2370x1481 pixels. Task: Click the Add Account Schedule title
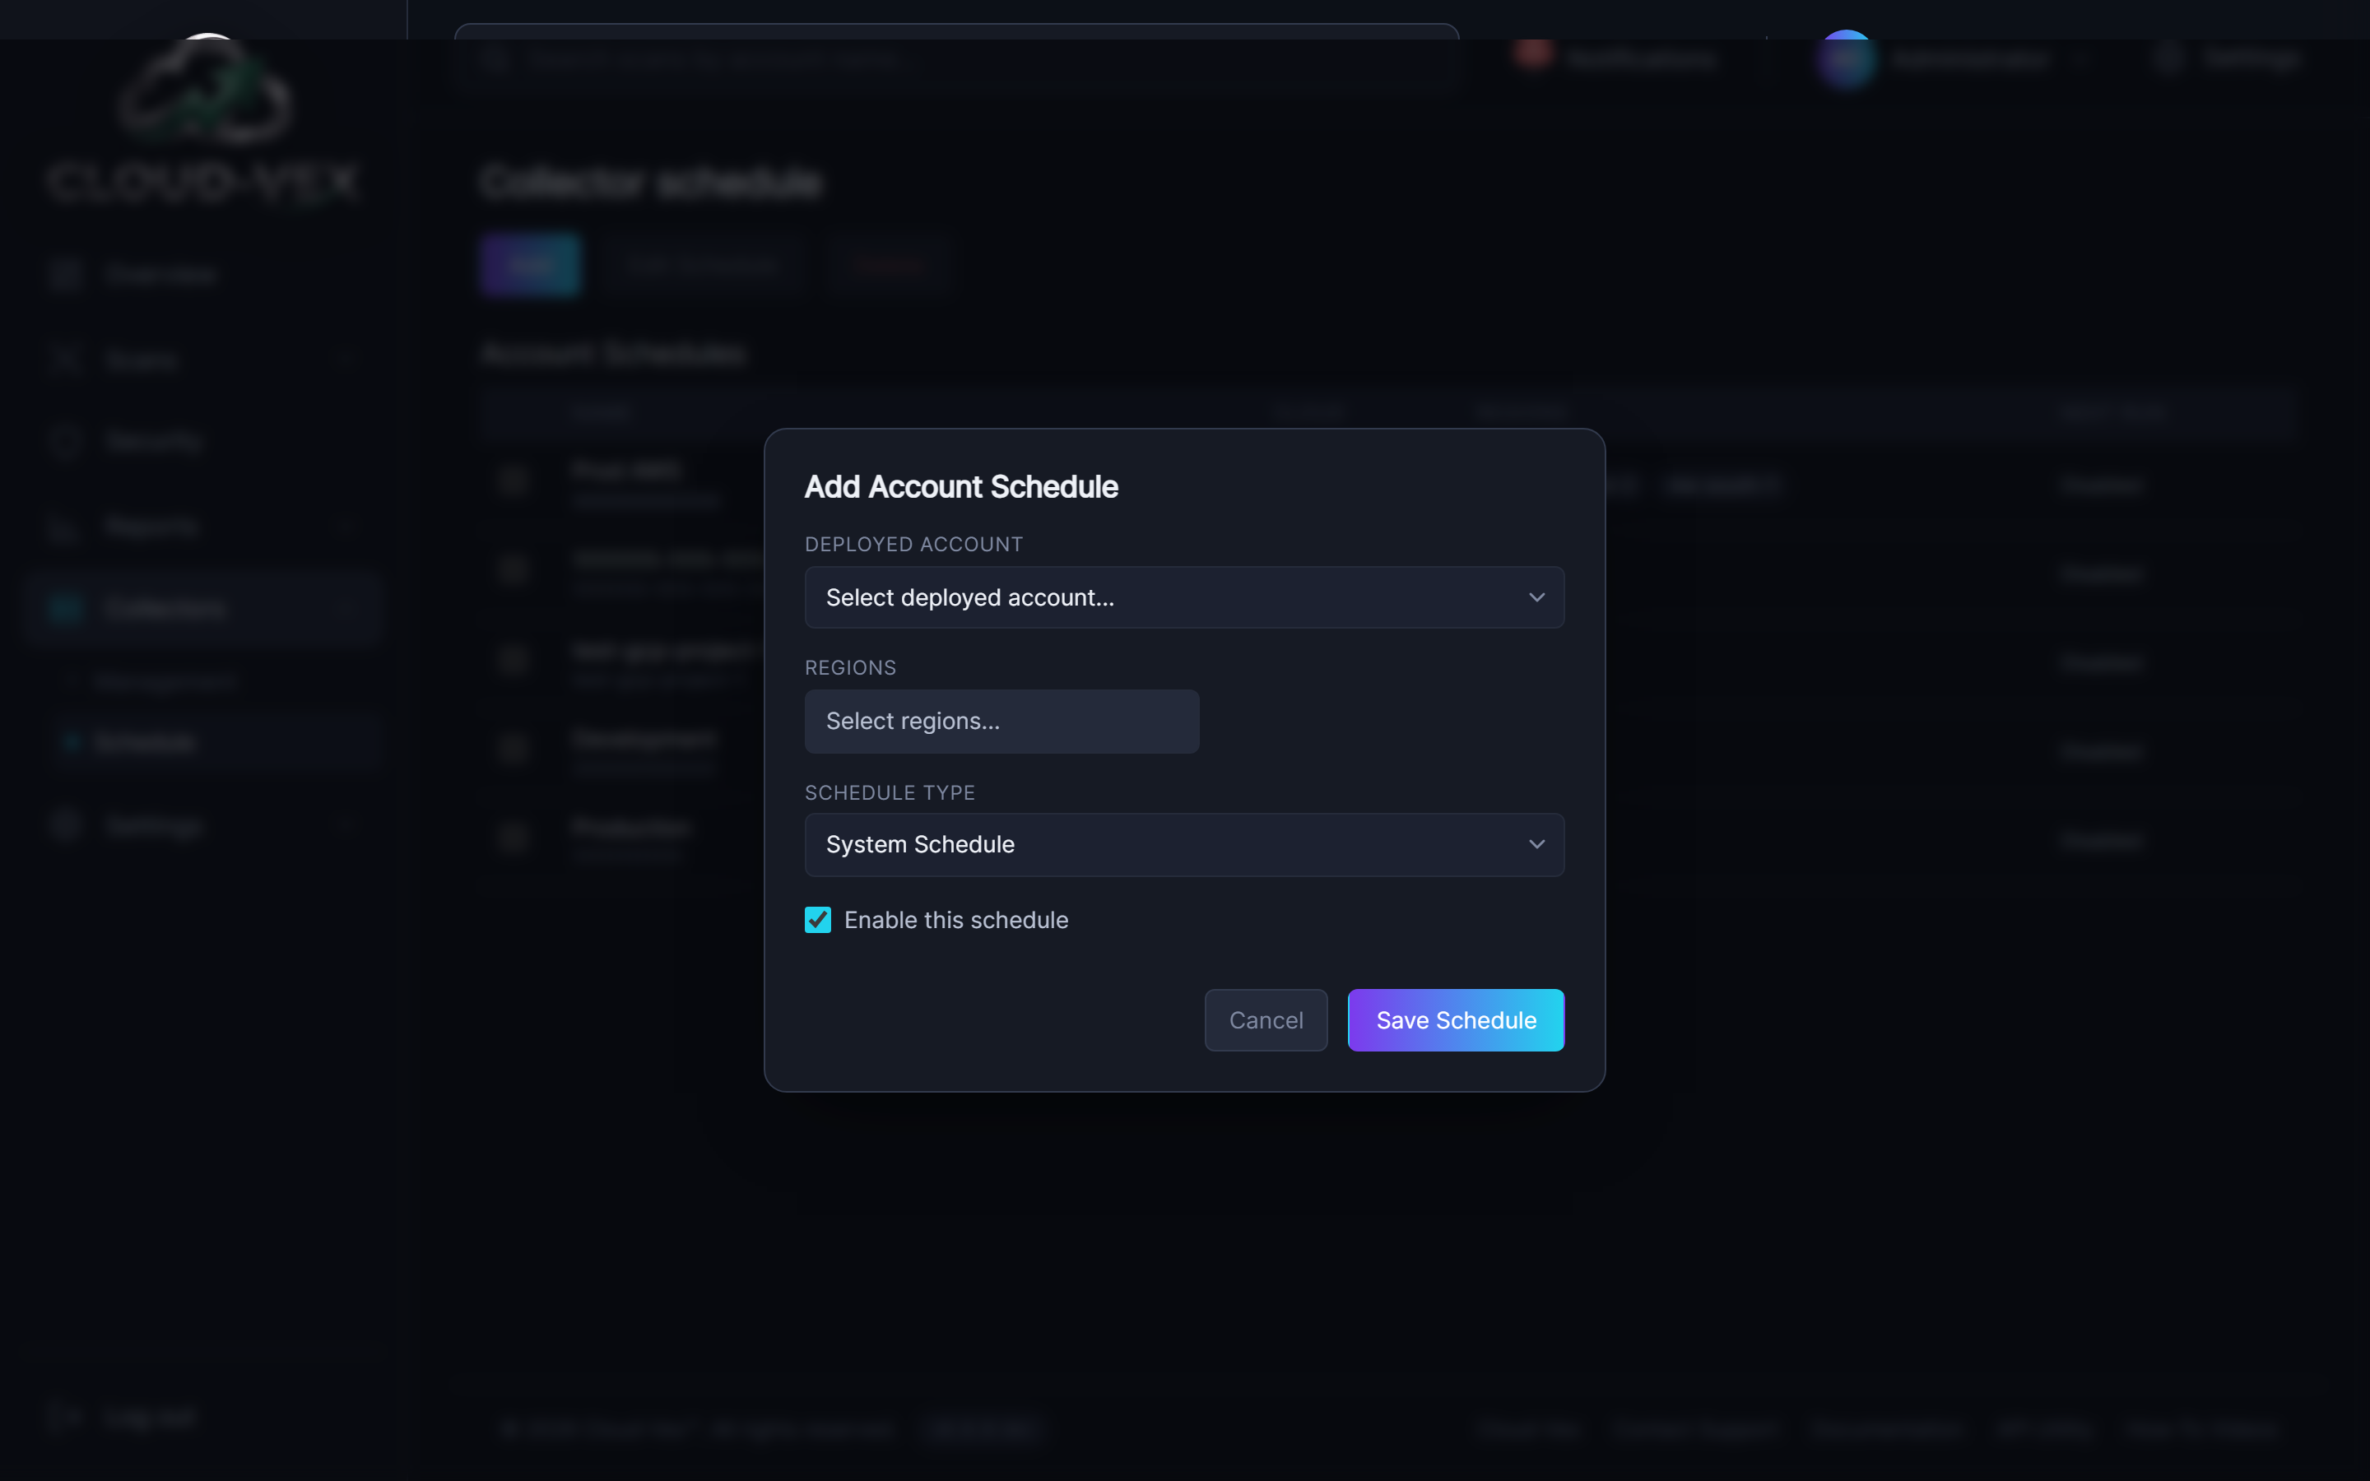(960, 487)
